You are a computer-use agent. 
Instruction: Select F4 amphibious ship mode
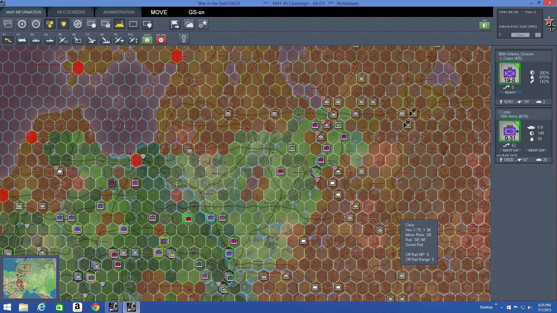pyautogui.click(x=50, y=40)
